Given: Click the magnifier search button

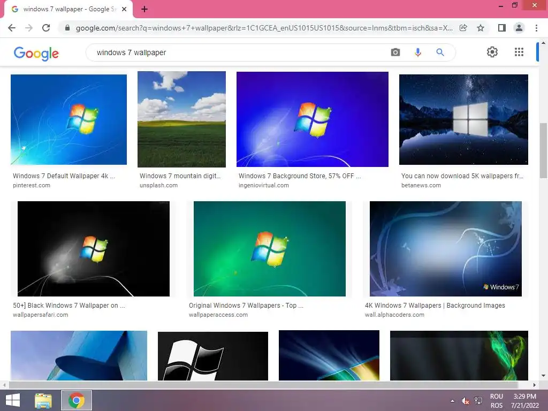Looking at the screenshot, I should pos(440,52).
